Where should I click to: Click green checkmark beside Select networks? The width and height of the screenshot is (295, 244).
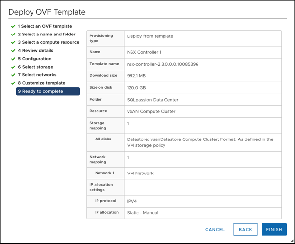(x=13, y=75)
